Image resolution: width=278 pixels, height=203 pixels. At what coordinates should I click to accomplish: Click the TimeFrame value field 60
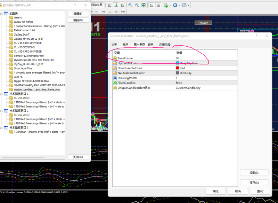(206, 58)
